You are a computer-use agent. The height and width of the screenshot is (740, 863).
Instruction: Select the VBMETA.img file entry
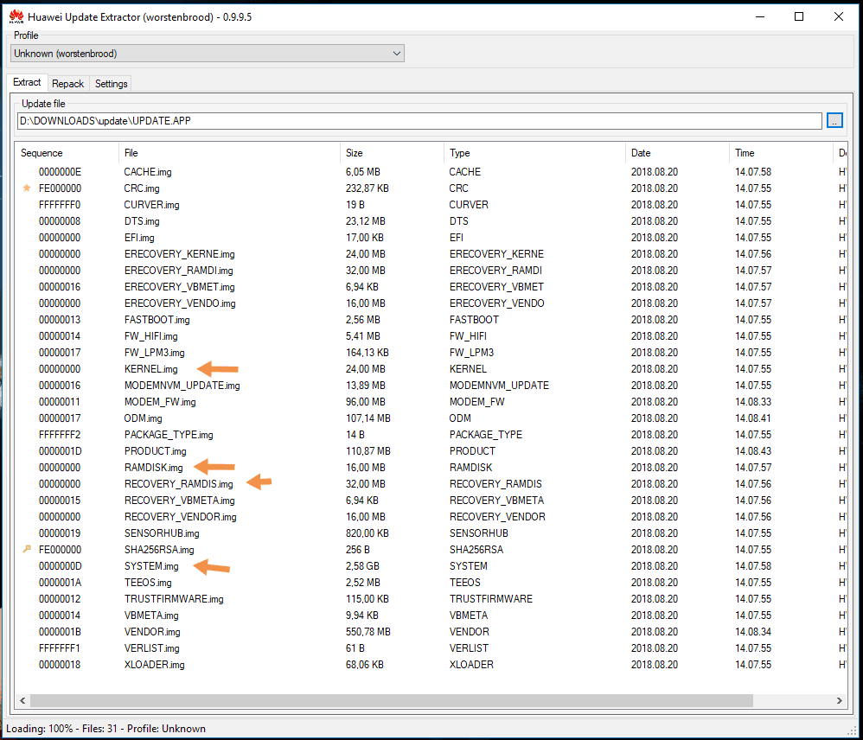(151, 616)
